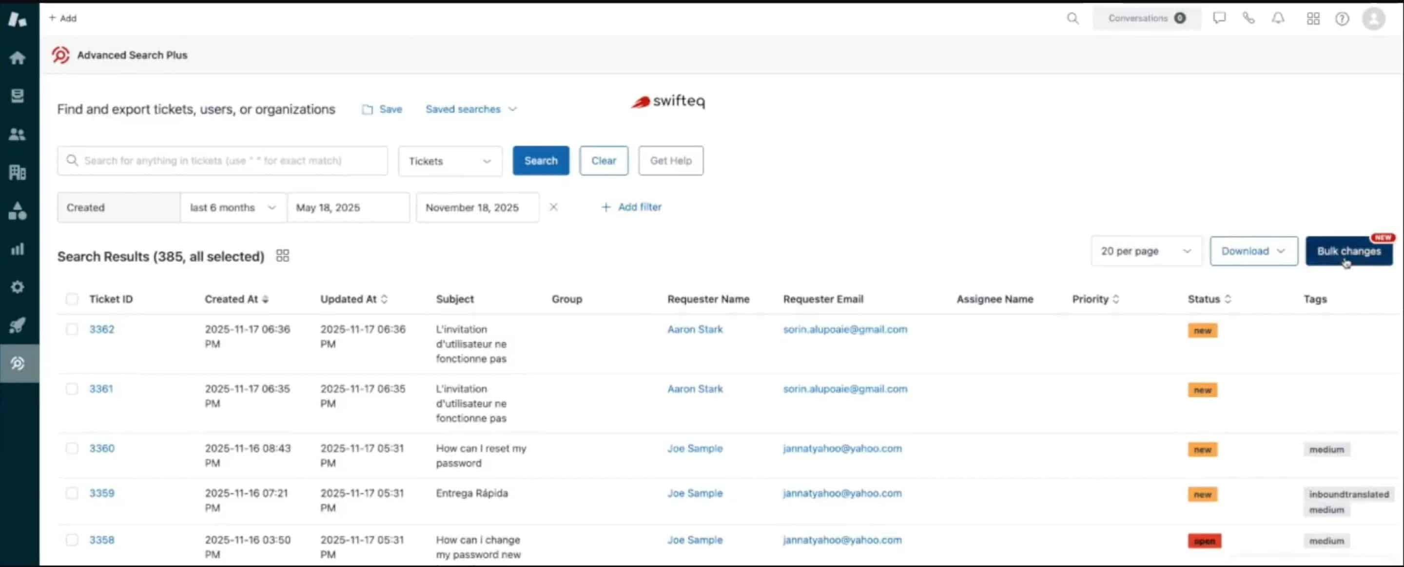
Task: Open Customers icon in sidebar
Action: (18, 134)
